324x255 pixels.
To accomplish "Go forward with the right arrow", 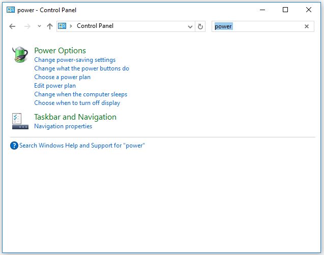I will (27, 26).
